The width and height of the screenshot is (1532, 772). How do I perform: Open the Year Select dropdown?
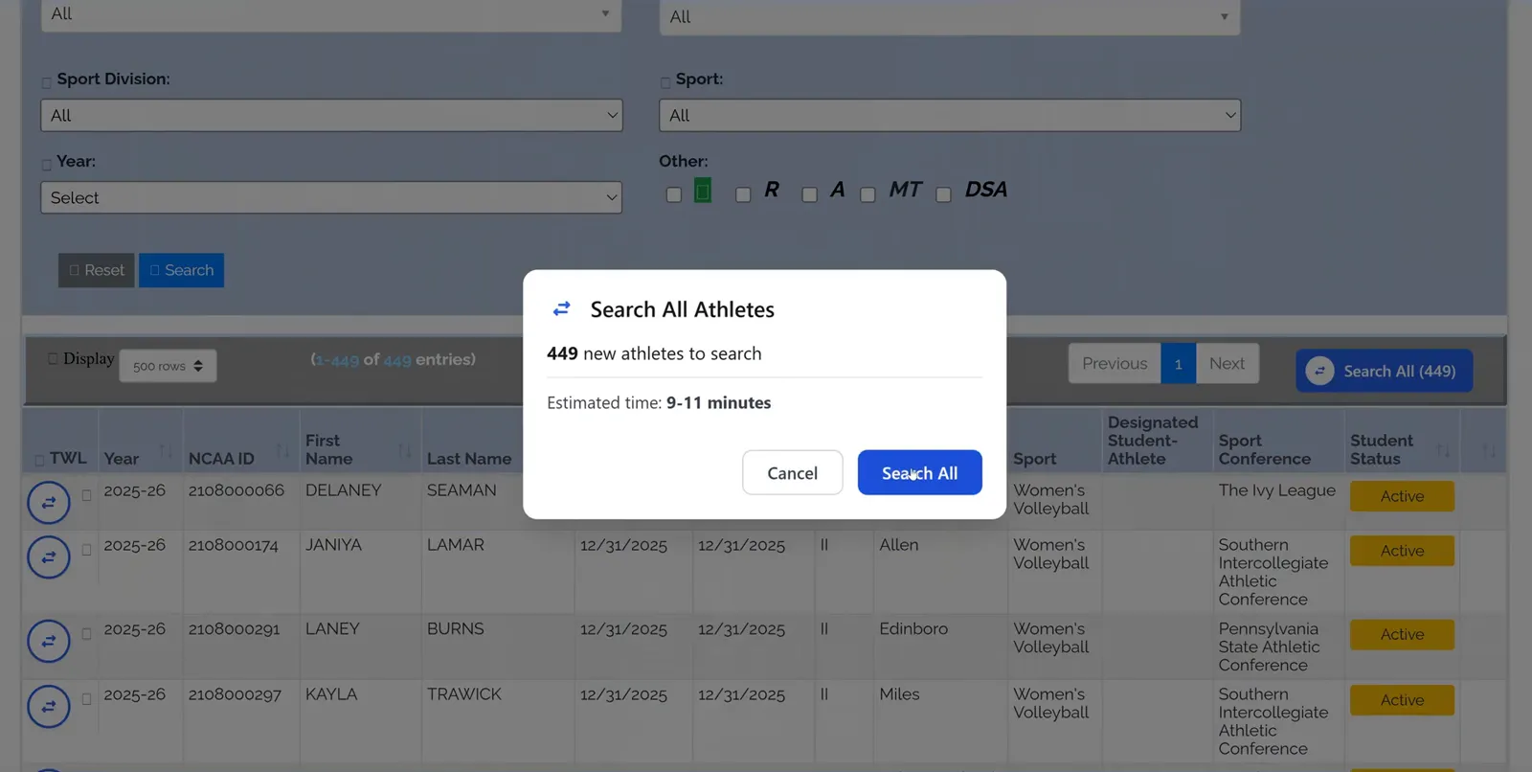[x=331, y=197]
